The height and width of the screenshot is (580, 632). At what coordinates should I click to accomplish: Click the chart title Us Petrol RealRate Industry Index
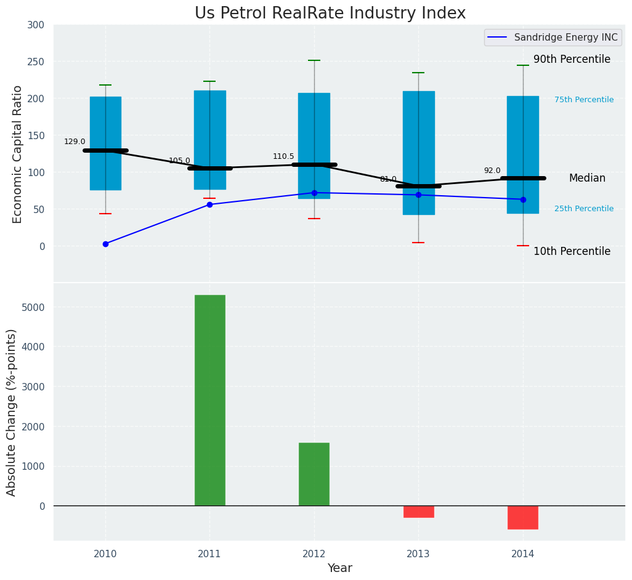(x=330, y=14)
